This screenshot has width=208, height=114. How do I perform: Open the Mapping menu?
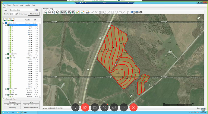[27, 5]
